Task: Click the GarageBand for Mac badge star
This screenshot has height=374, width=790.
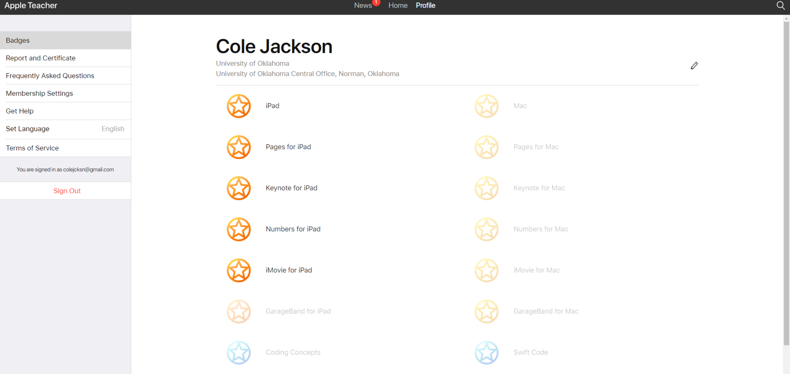Action: pyautogui.click(x=486, y=312)
